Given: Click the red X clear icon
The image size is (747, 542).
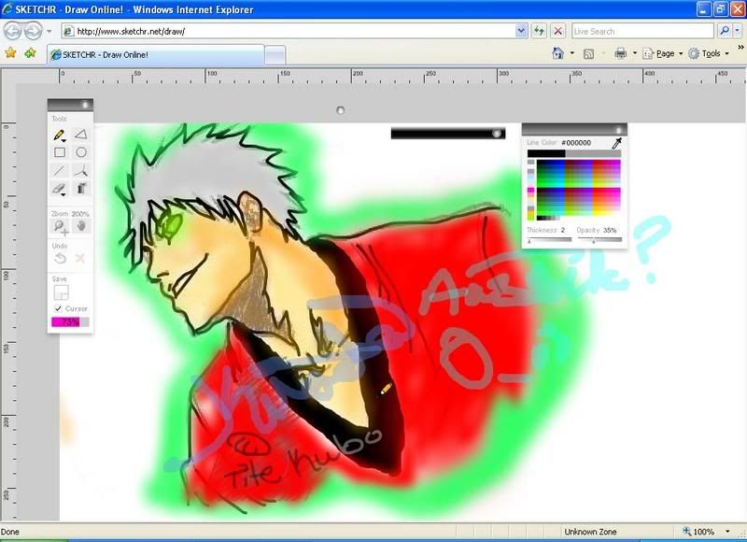Looking at the screenshot, I should (80, 258).
